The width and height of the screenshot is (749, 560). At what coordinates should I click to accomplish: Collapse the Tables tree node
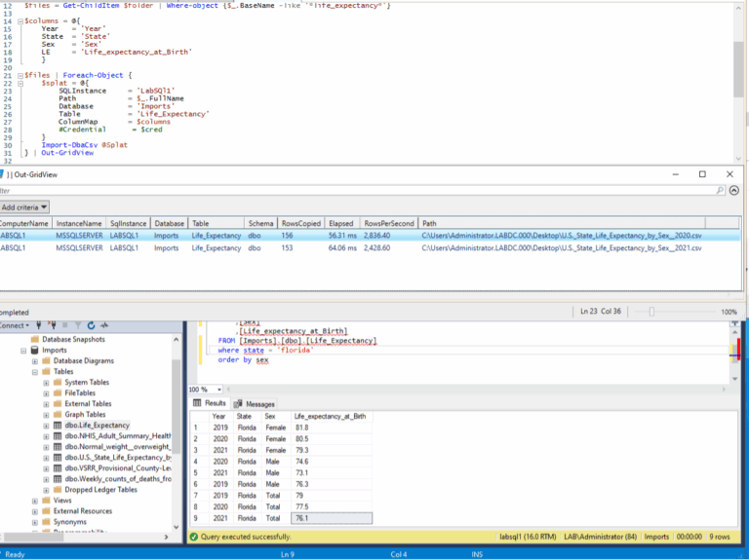pos(34,371)
